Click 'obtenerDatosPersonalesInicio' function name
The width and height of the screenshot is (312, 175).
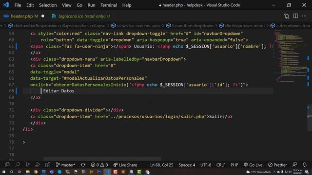(90, 85)
